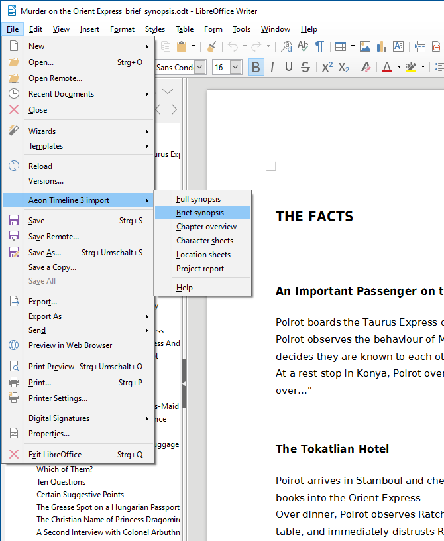The width and height of the screenshot is (444, 541).
Task: Open the Tools menu
Action: pos(241,29)
